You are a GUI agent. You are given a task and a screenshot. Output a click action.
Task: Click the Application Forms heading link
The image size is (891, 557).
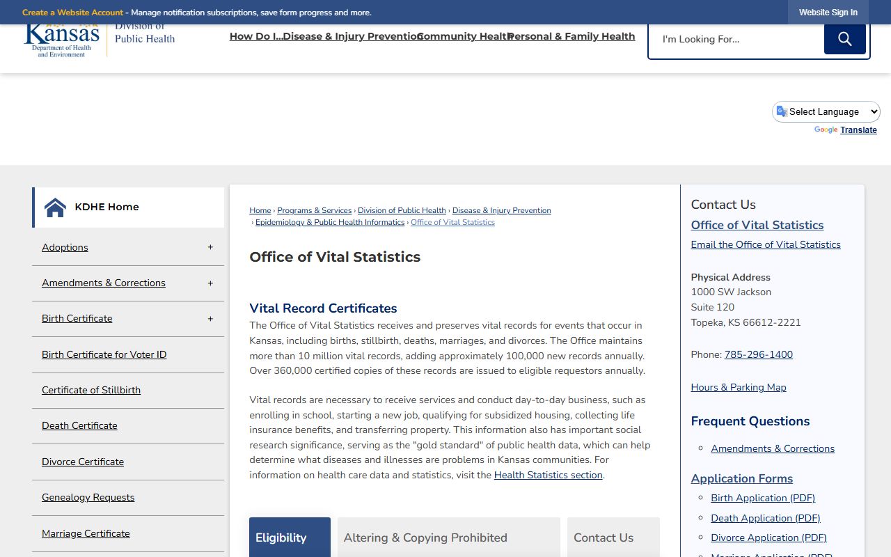pos(742,478)
